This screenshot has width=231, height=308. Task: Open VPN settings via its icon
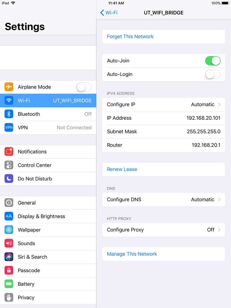[9, 127]
